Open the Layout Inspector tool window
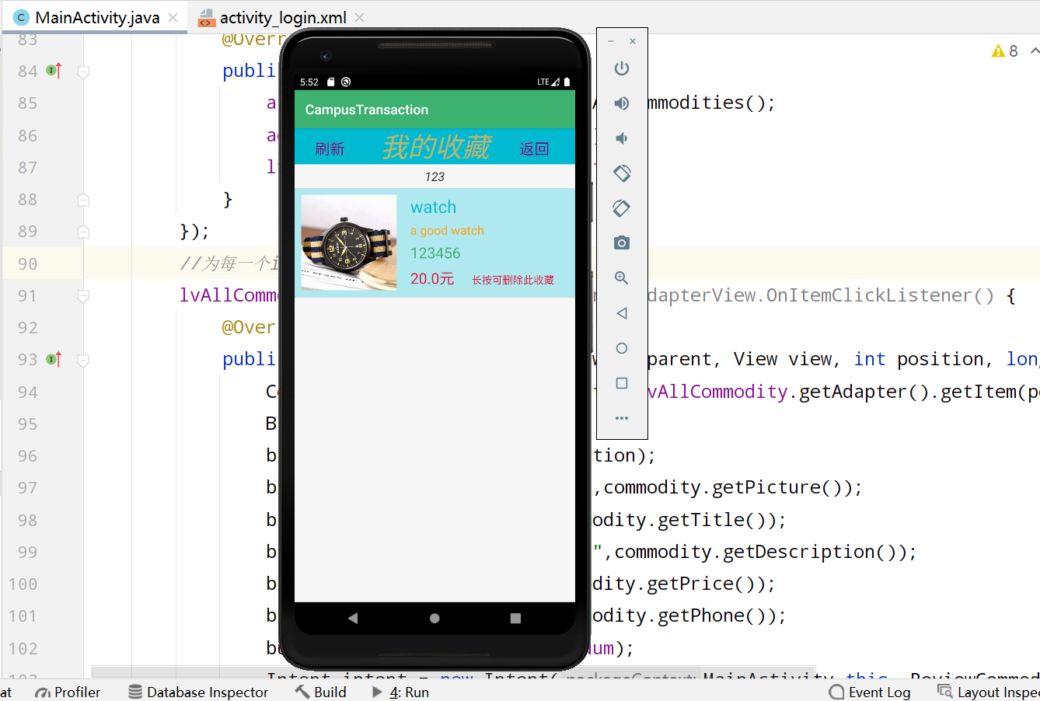 [988, 692]
